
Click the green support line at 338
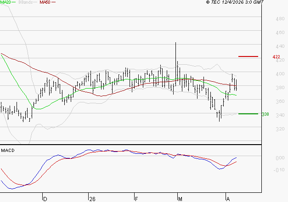[x=248, y=113]
